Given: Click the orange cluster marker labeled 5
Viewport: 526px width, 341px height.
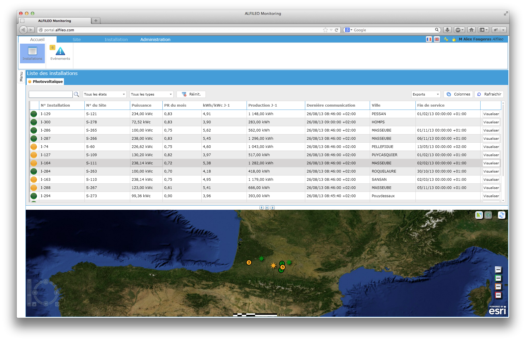Looking at the screenshot, I should pyautogui.click(x=283, y=267).
